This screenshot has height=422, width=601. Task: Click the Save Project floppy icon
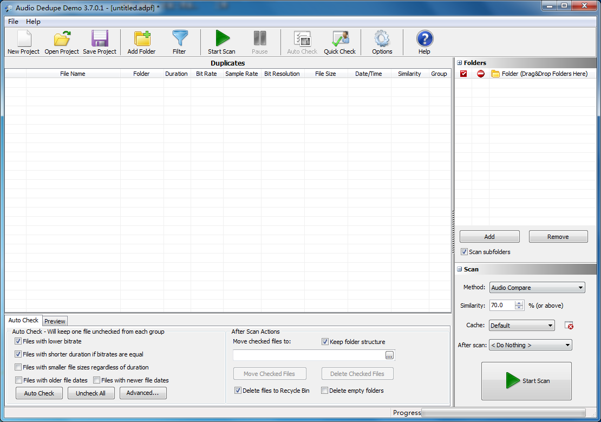pyautogui.click(x=100, y=42)
